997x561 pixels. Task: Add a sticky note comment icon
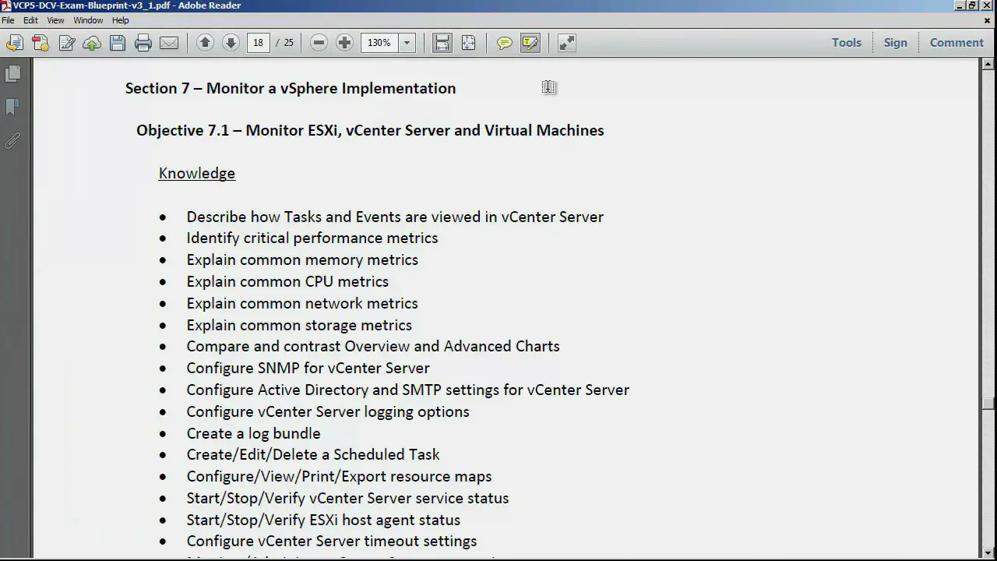coord(504,43)
